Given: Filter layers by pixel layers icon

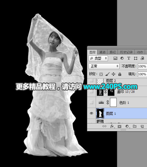Looking at the screenshot, I should click(115, 58).
